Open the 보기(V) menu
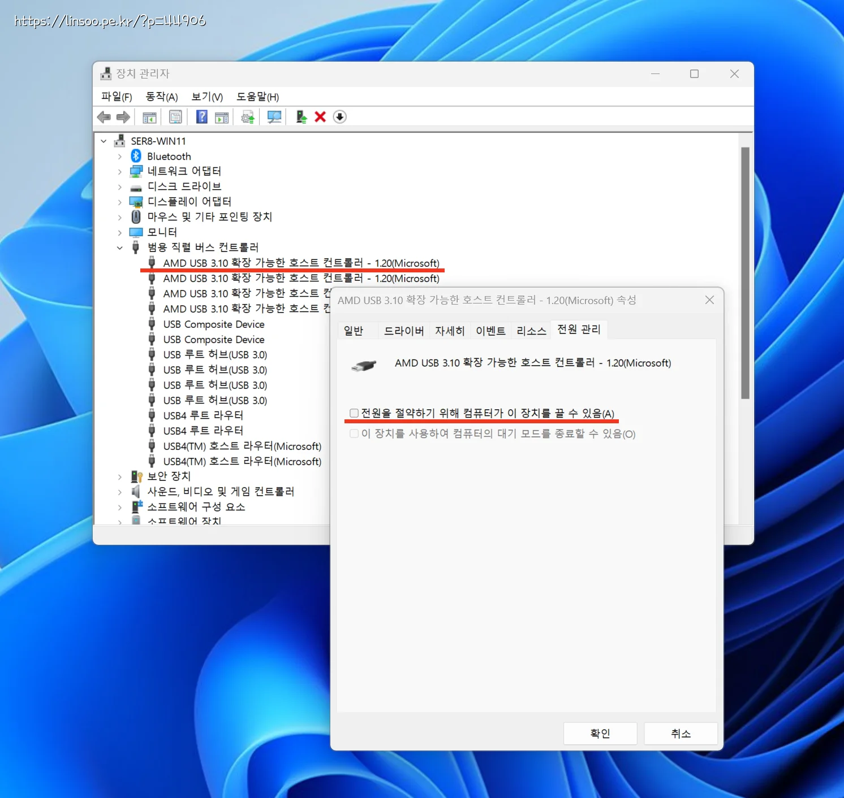The height and width of the screenshot is (798, 844). (207, 97)
